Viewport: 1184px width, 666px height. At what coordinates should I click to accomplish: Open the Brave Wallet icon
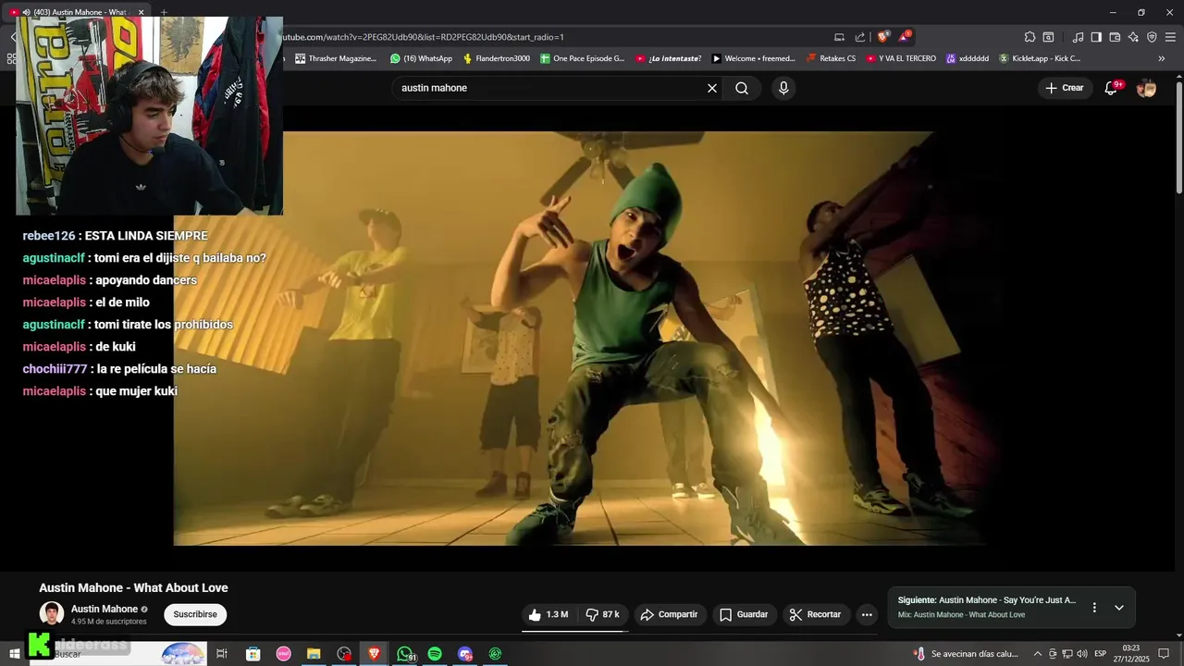coord(1115,37)
